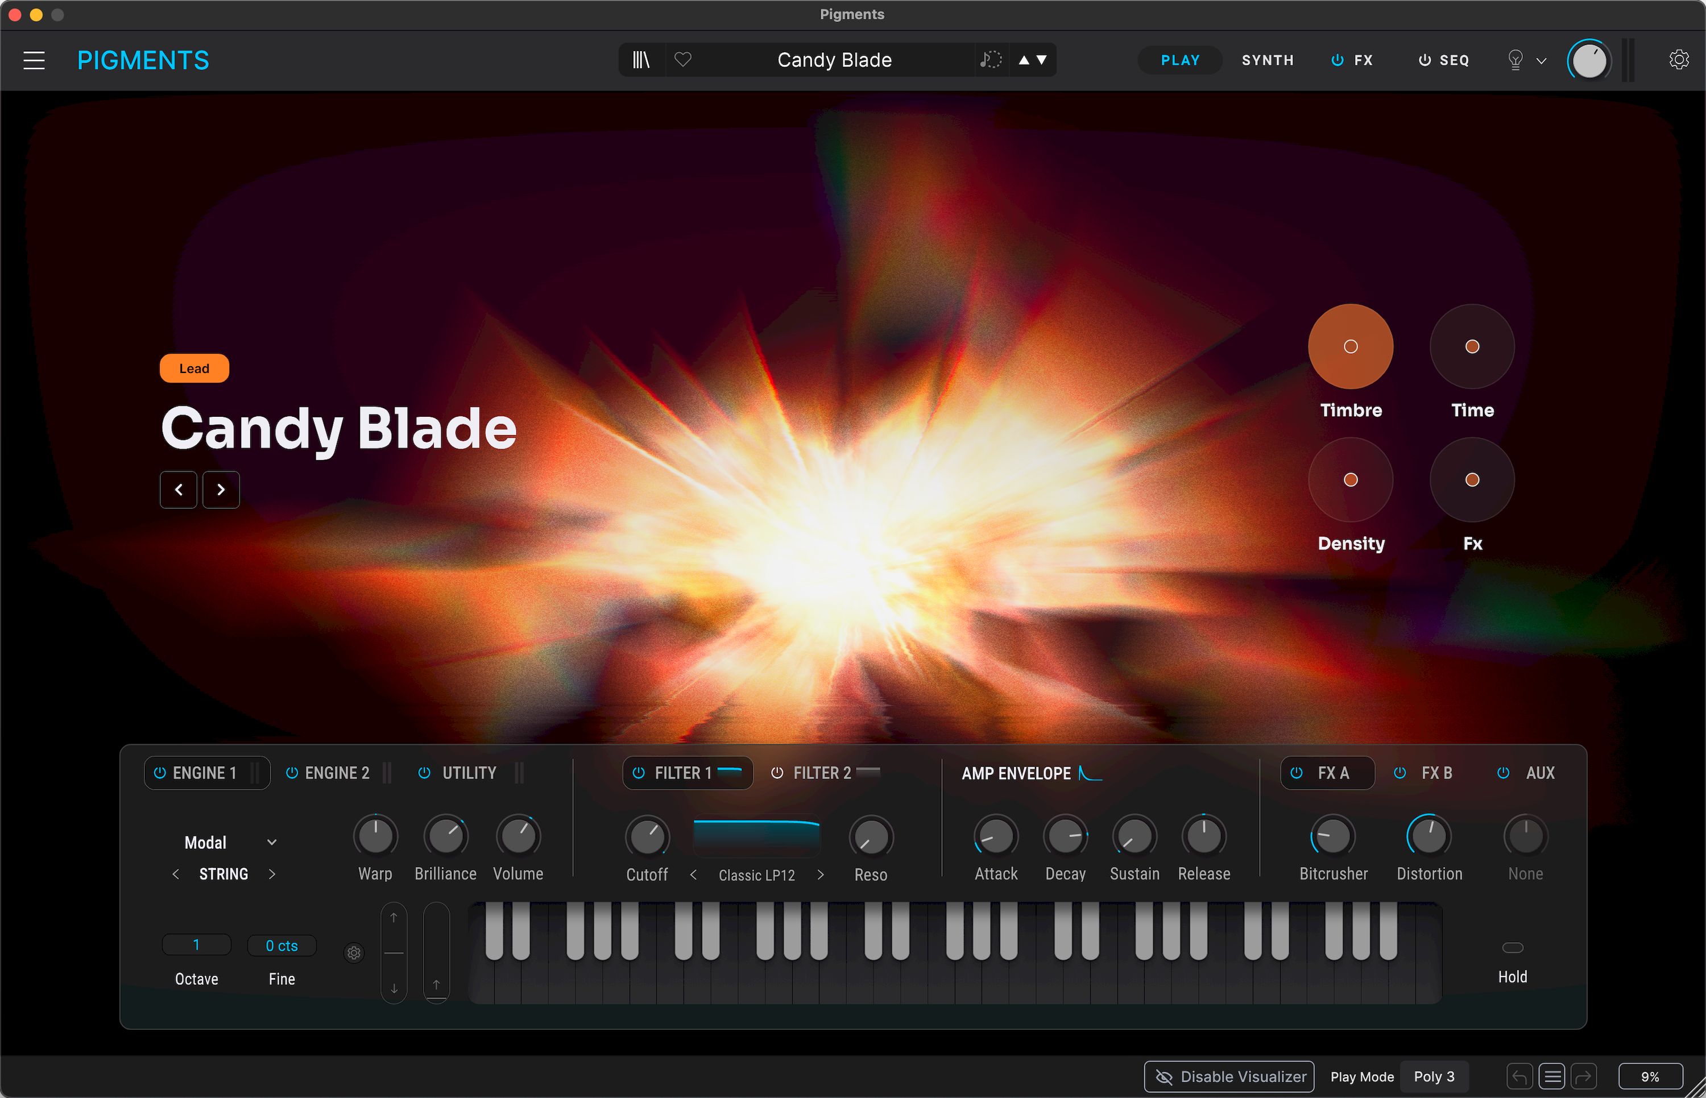Screen dimensions: 1706x1098
Task: Open keyboard settings gear beside Fine
Action: pos(354,952)
